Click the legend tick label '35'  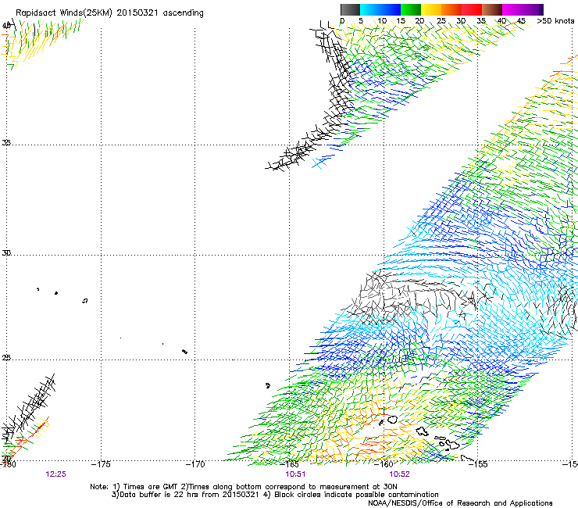[481, 21]
